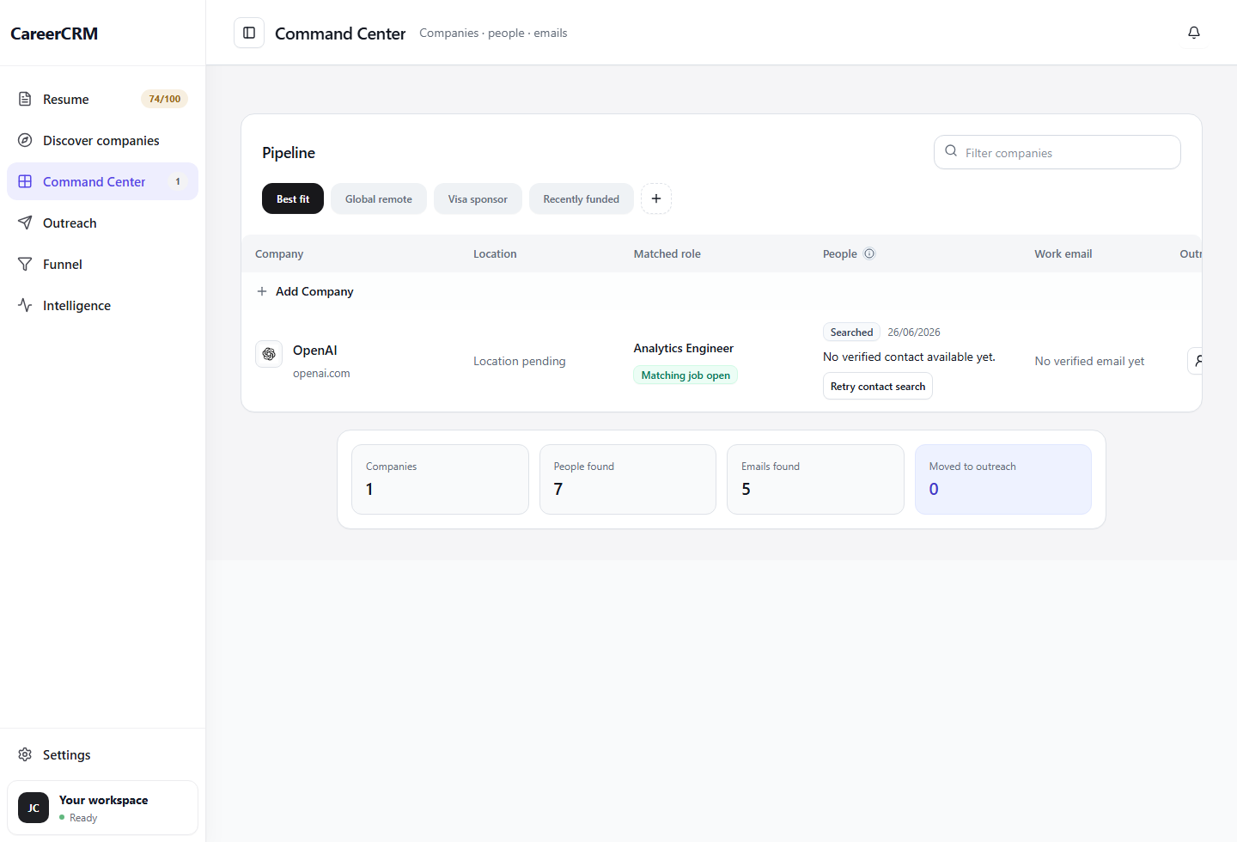Open Your workspace switcher

click(x=102, y=808)
